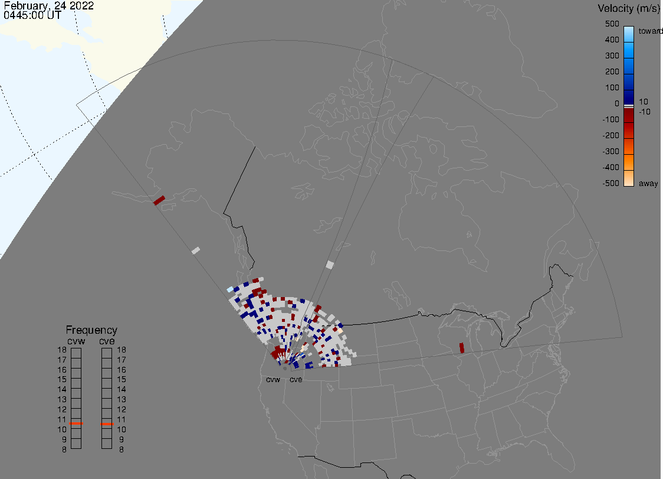Select the -300 velocity scale label
663x479 pixels.
611,152
